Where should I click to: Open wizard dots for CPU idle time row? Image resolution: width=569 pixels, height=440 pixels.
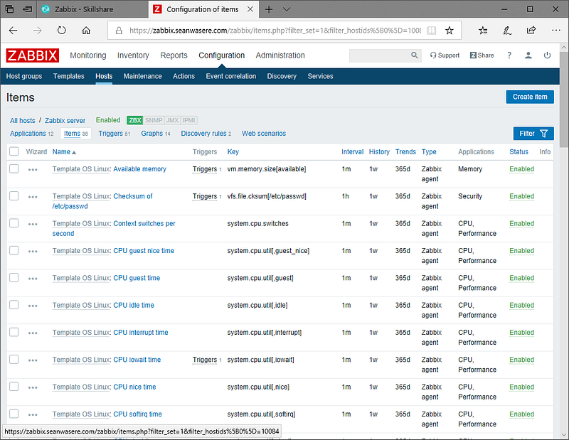33,306
